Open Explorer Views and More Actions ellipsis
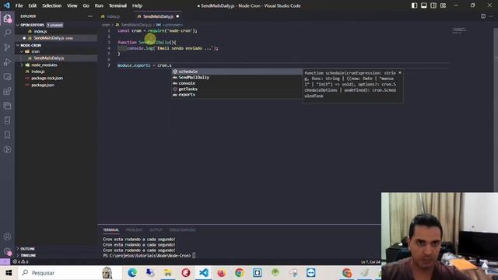 90,16
